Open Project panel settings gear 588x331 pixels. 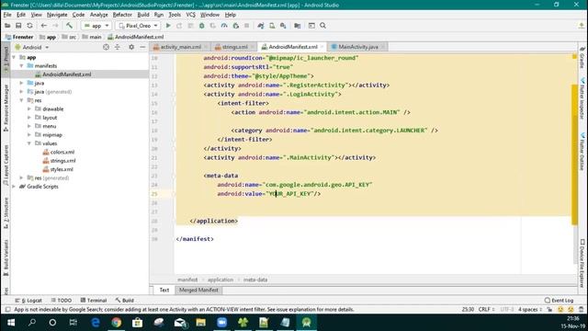pos(131,47)
